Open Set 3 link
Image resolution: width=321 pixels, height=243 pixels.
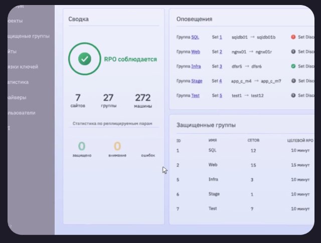point(221,67)
